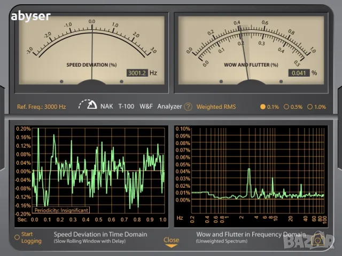
Task: Click the Close button
Action: tap(171, 240)
